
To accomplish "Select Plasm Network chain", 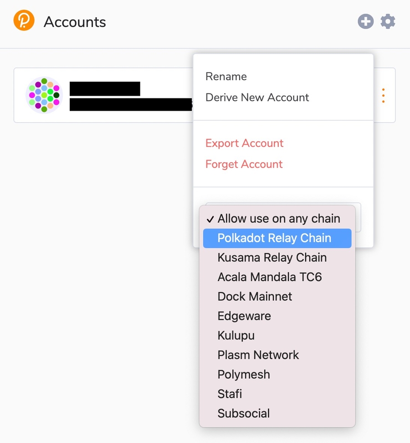I will coord(258,355).
